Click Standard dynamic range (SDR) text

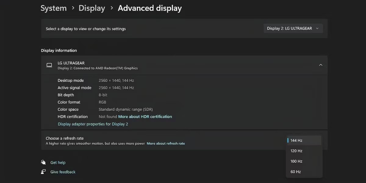[126, 109]
